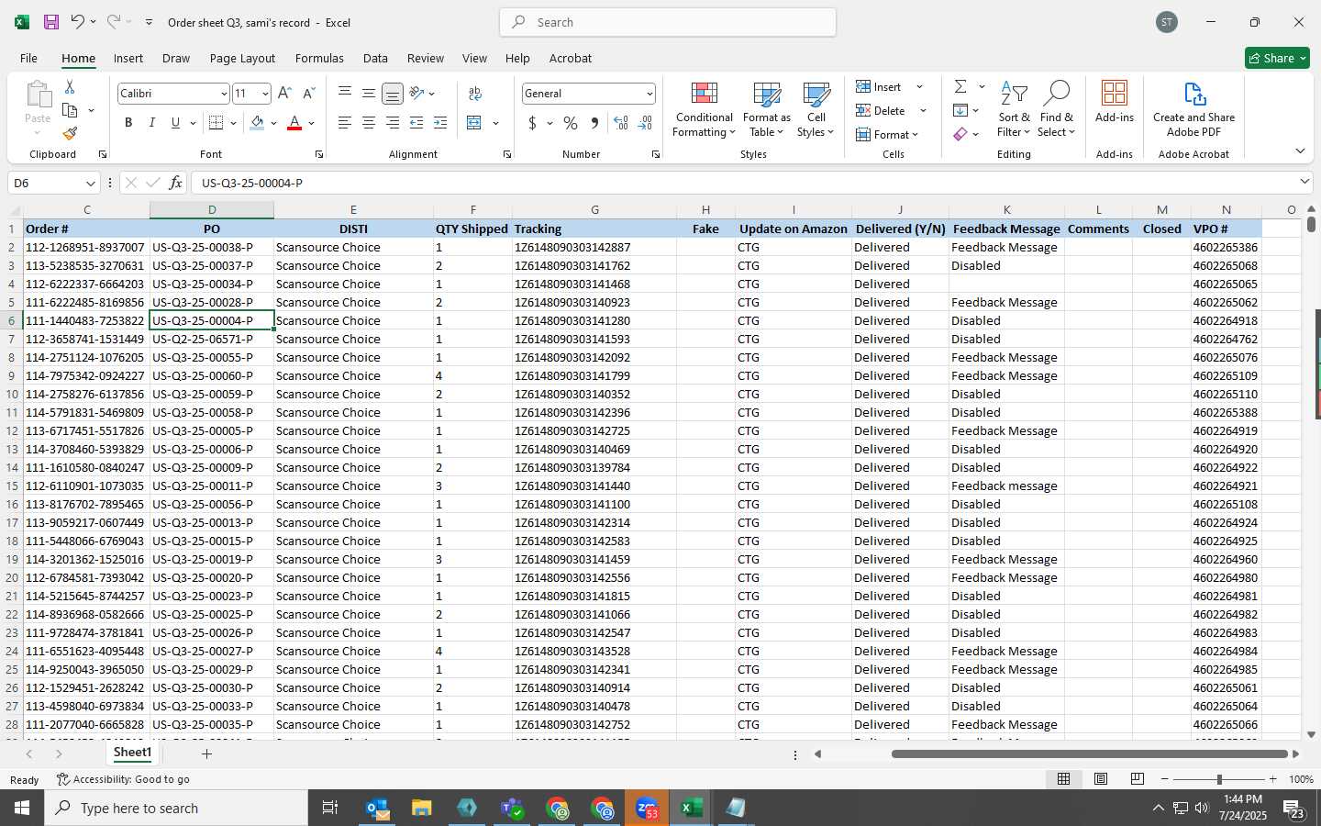Apply italic formatting
This screenshot has height=826, width=1321.
pyautogui.click(x=152, y=123)
